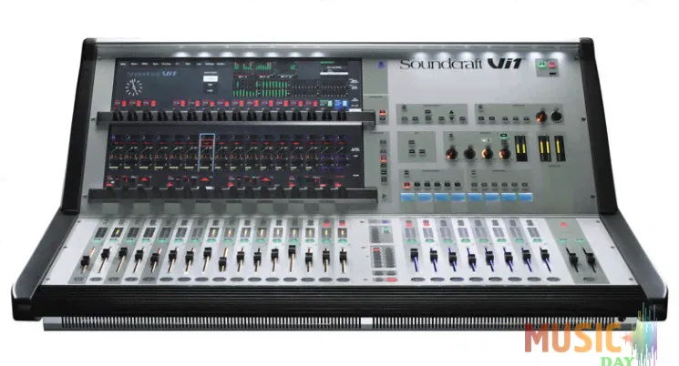Image resolution: width=679 pixels, height=366 pixels.
Task: Click the headphone jack socket at top right
Action: (555, 117)
